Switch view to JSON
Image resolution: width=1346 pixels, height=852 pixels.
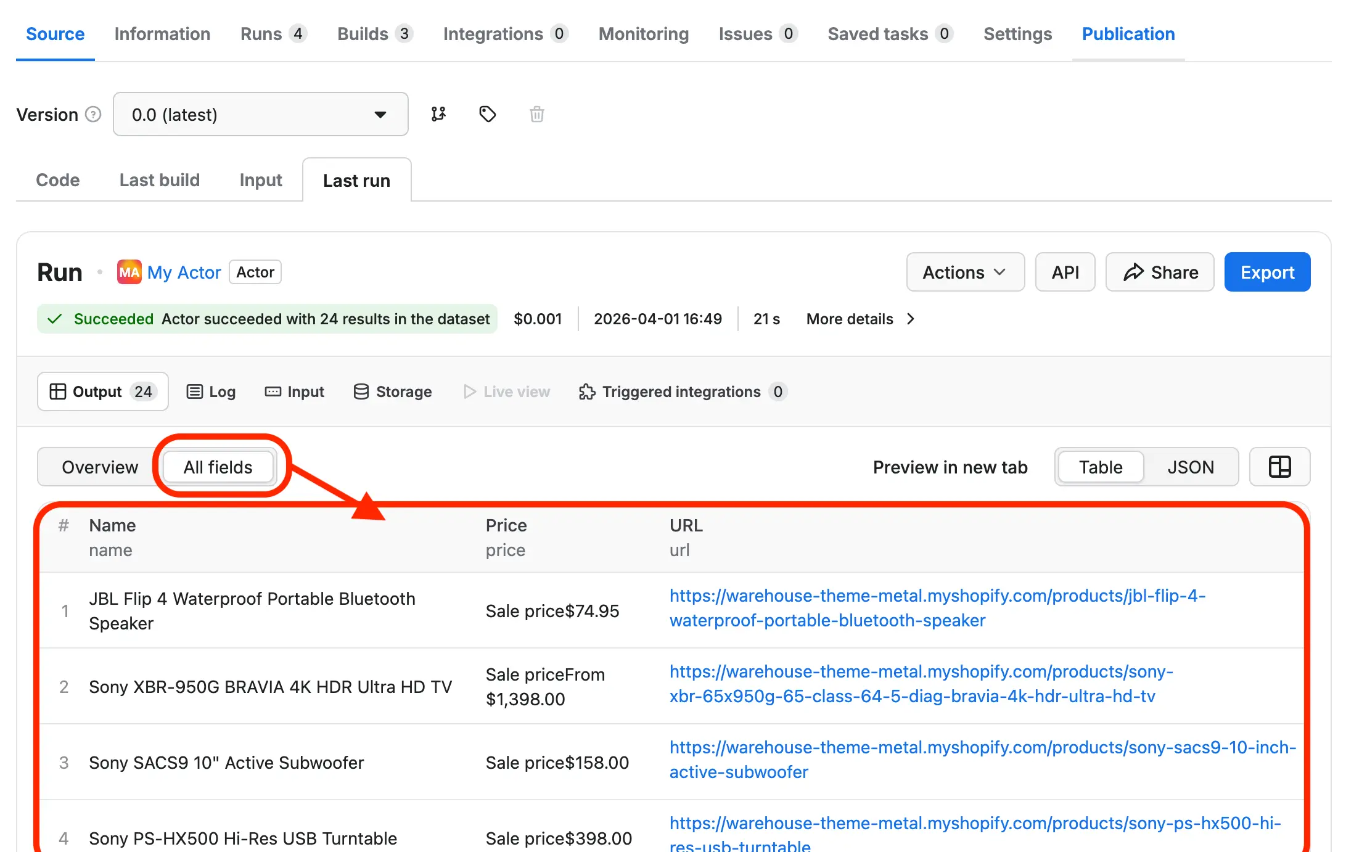pyautogui.click(x=1190, y=467)
